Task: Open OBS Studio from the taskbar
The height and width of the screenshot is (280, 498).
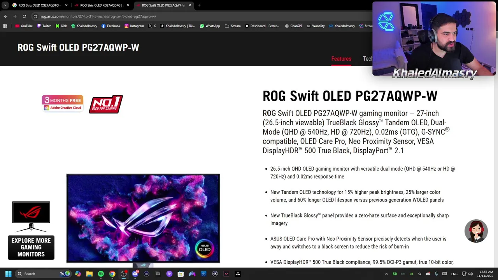Action: [123, 274]
